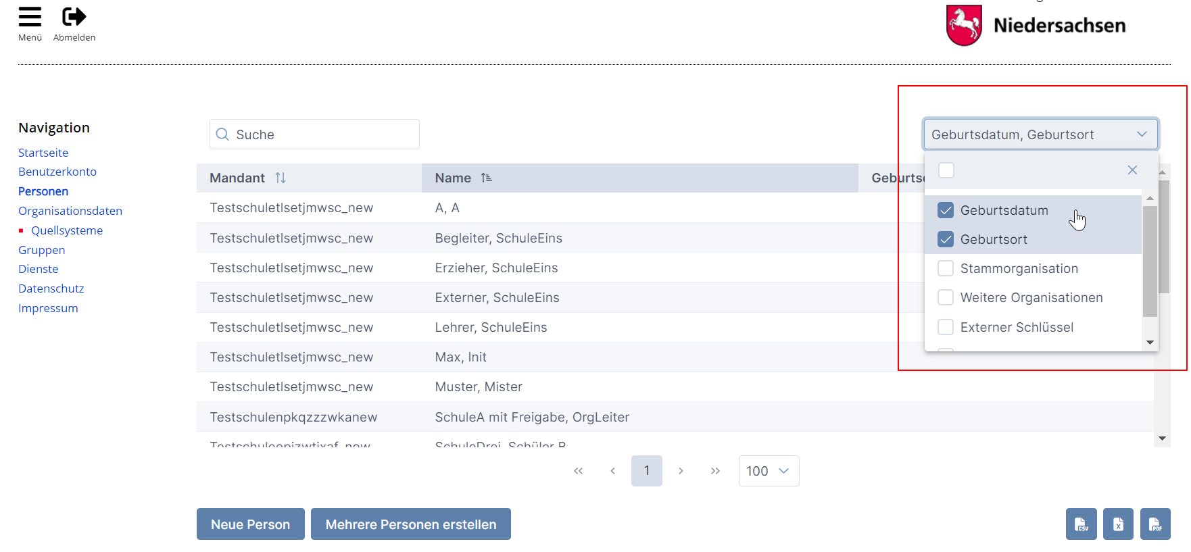Click into the Suche search field
Image resolution: width=1191 pixels, height=552 pixels.
pyautogui.click(x=323, y=134)
